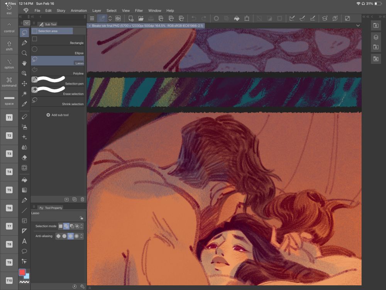Open the File menu
386x290 pixels.
[37, 10]
